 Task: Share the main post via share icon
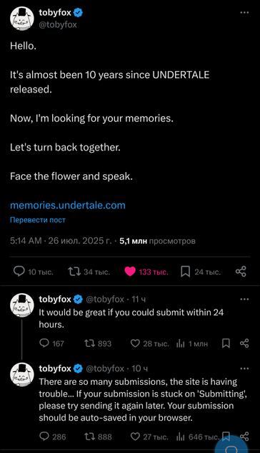pos(241,272)
